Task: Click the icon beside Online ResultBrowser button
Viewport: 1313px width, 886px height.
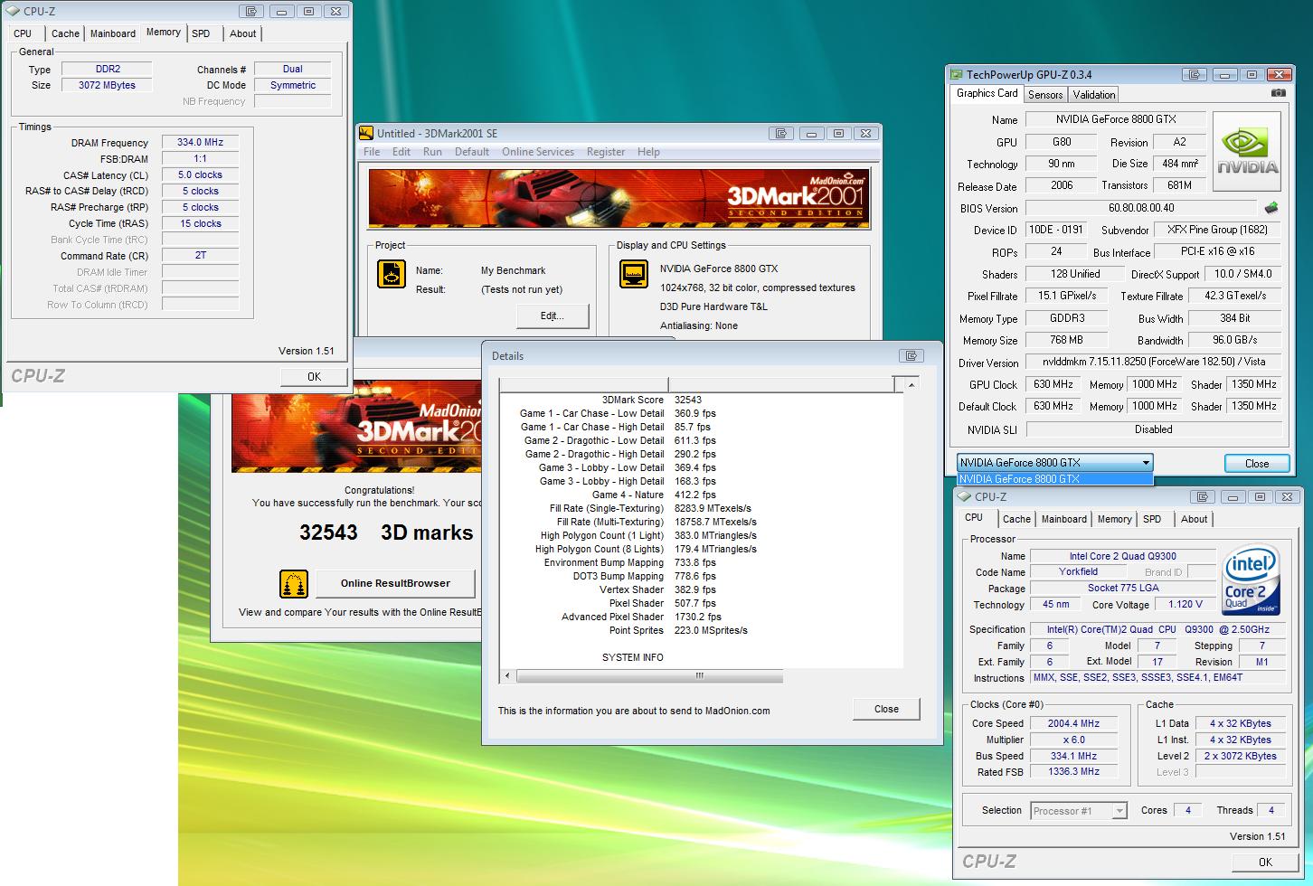Action: [294, 584]
